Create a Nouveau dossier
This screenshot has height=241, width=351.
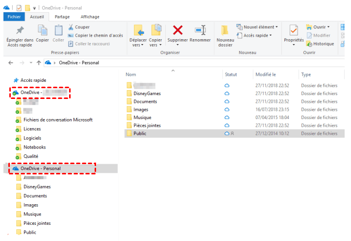225,36
